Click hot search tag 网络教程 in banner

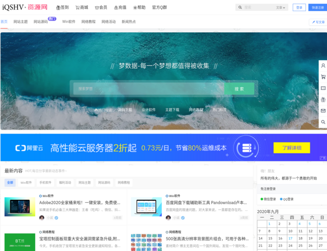tap(196, 109)
